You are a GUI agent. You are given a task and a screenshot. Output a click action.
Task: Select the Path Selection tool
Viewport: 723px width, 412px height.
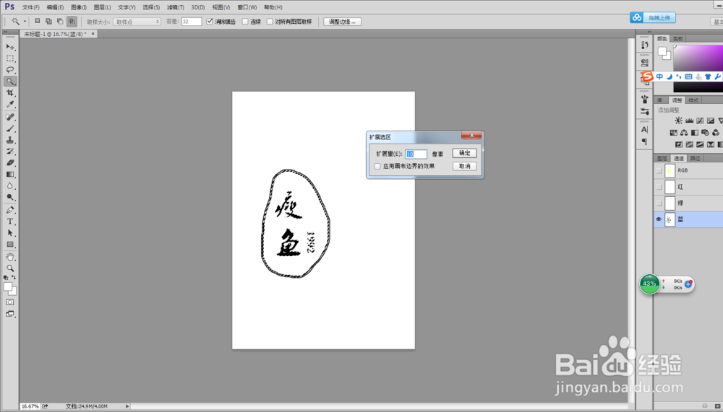[x=10, y=233]
